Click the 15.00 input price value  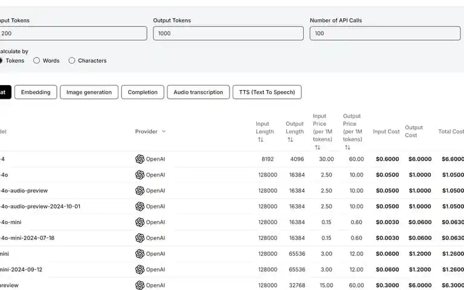(x=326, y=285)
